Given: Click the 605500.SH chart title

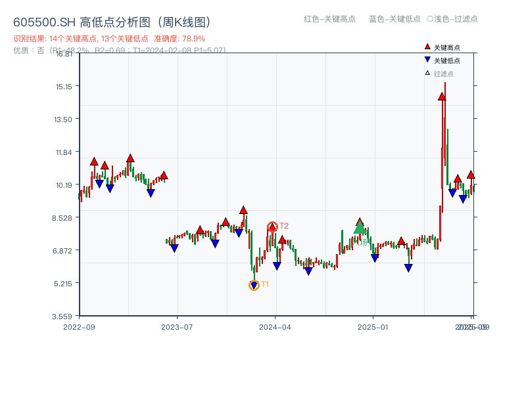Looking at the screenshot, I should pos(112,22).
